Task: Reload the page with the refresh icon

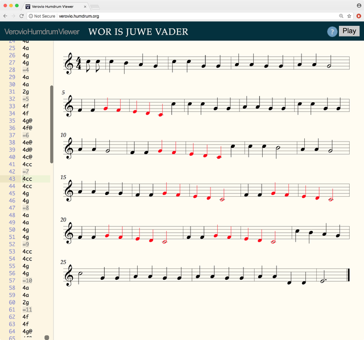Action: click(x=22, y=16)
